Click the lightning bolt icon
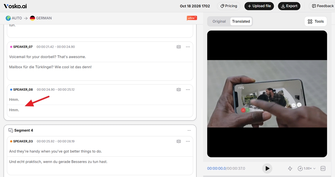 point(290,168)
